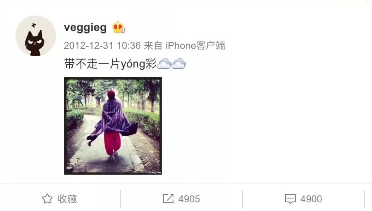Open the 4905 reposts count

(x=189, y=199)
